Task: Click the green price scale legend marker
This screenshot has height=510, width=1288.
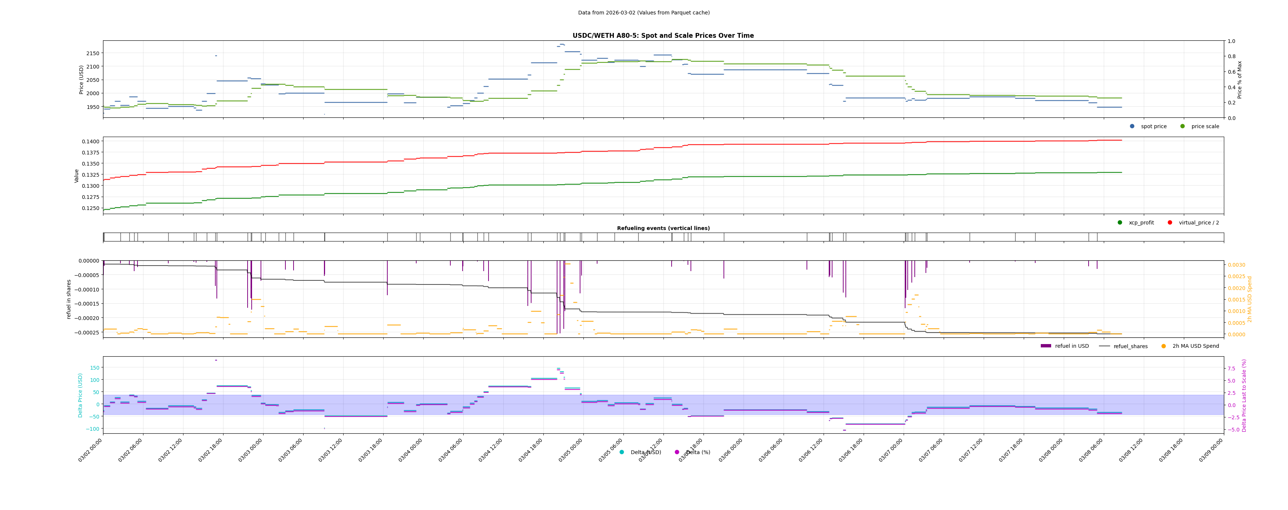Action: 1182,126
